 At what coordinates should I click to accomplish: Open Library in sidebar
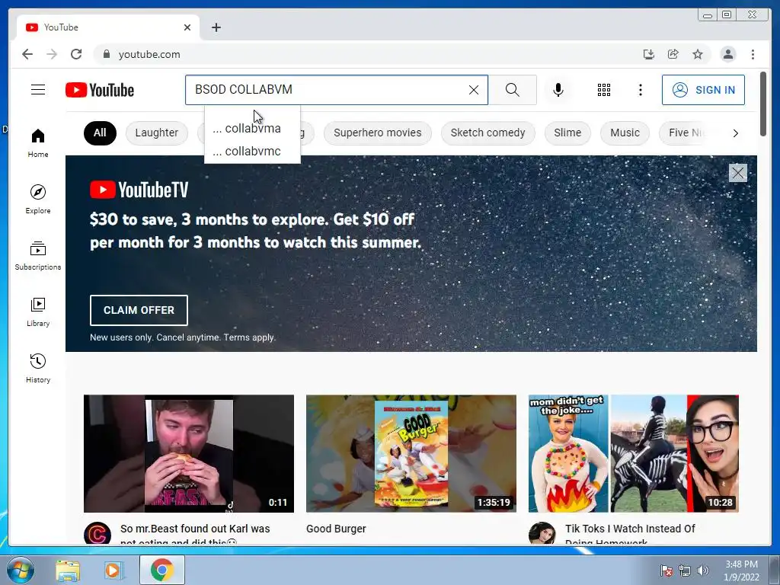[38, 312]
